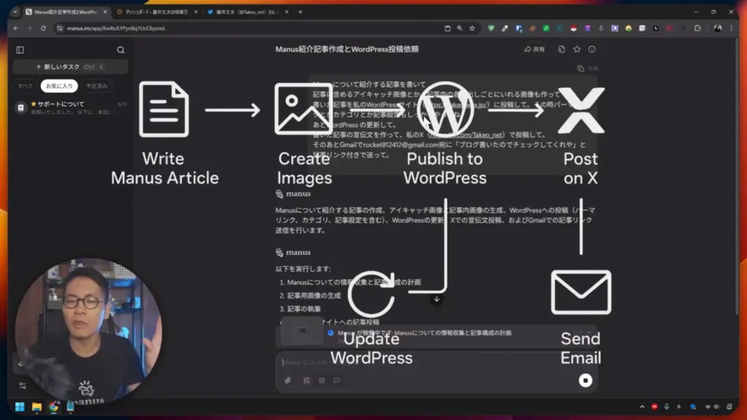
Task: Show hidden system tray icons
Action: click(x=642, y=407)
